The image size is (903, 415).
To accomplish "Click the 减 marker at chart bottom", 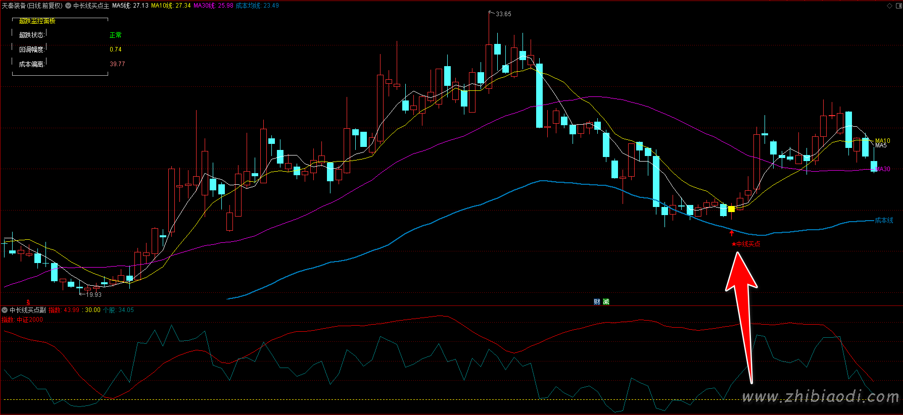I will 606,302.
